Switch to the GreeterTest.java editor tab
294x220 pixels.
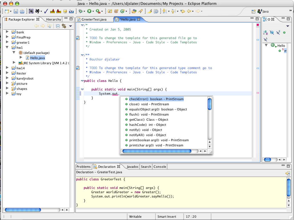tap(94, 20)
